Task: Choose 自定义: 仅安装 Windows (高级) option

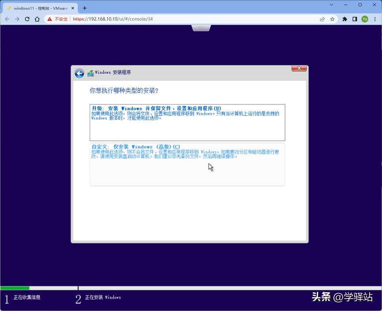Action: point(186,163)
